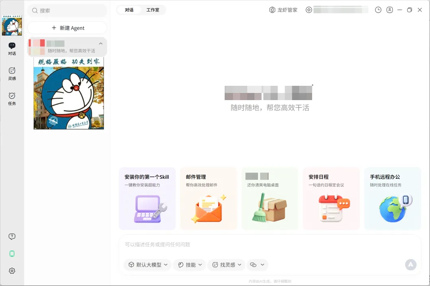
Task: Open the 安排日程 card
Action: click(x=331, y=199)
